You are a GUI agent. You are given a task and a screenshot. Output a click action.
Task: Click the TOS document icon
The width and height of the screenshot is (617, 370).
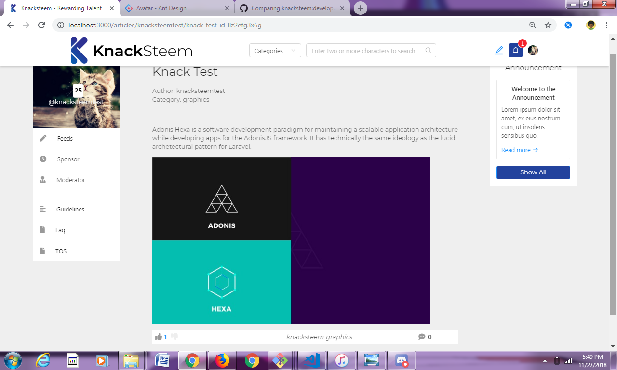pos(42,251)
